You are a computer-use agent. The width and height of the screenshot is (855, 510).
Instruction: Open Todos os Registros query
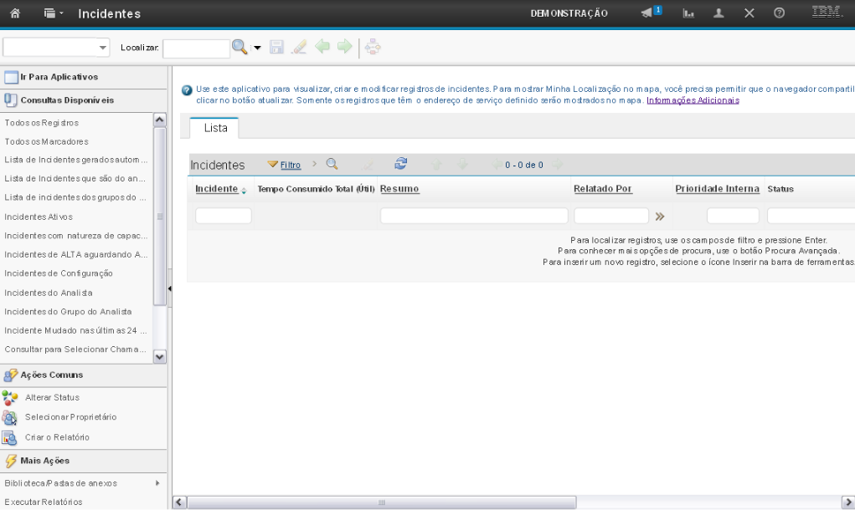coord(42,123)
